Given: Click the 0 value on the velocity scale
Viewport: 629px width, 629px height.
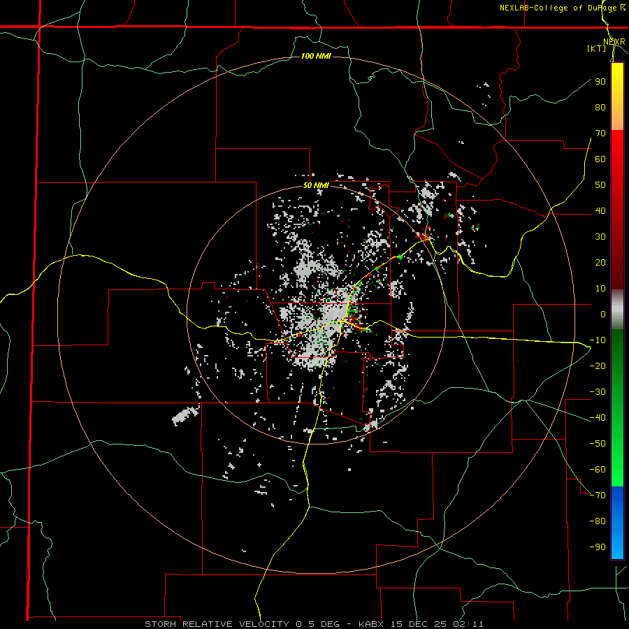Looking at the screenshot, I should click(x=603, y=314).
